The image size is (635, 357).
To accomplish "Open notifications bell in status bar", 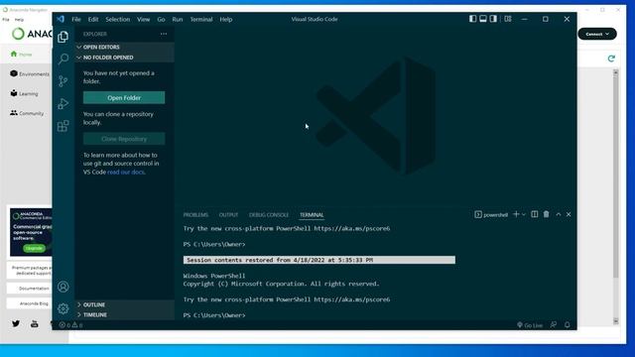I will click(567, 324).
